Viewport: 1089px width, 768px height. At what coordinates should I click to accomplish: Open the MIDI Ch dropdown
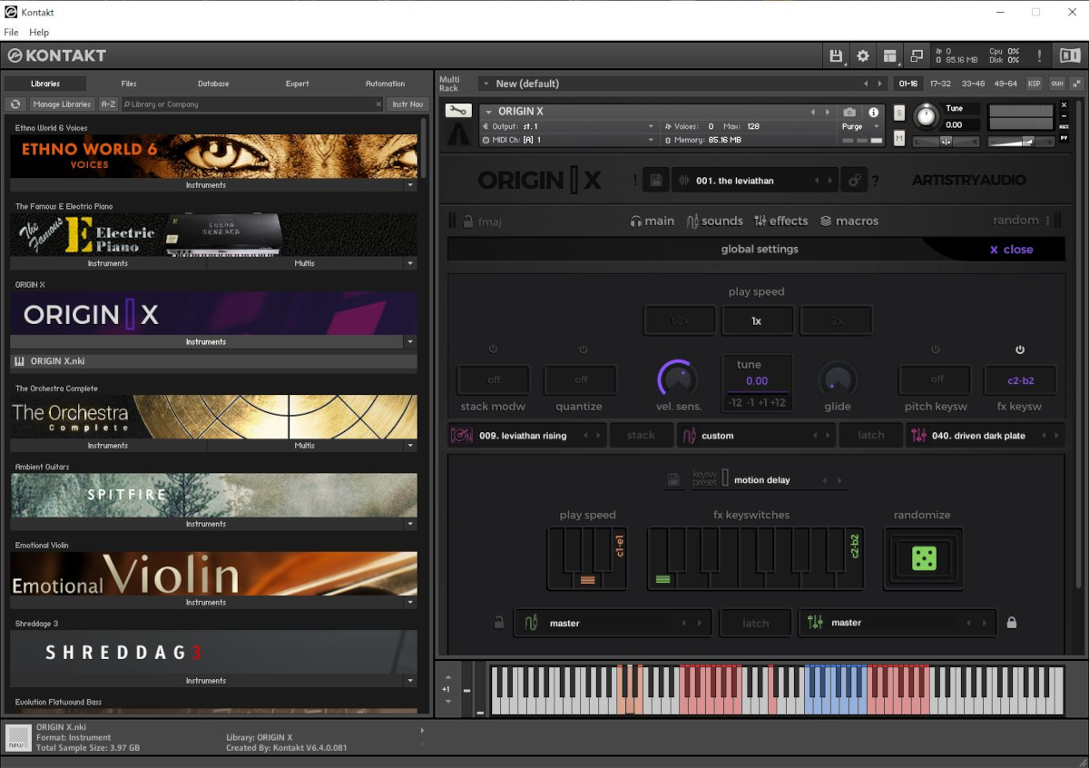pos(567,140)
